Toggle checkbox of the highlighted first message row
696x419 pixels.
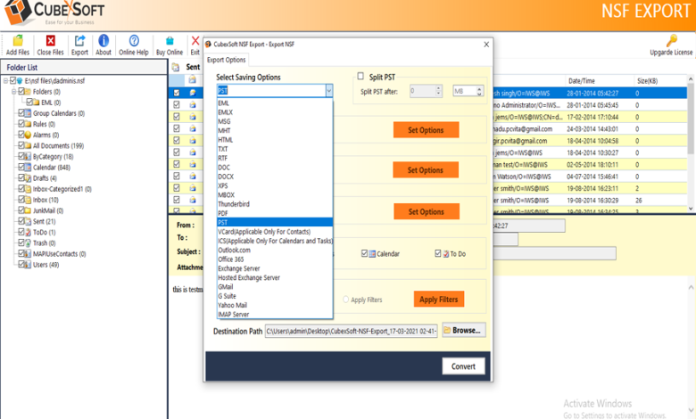click(177, 93)
